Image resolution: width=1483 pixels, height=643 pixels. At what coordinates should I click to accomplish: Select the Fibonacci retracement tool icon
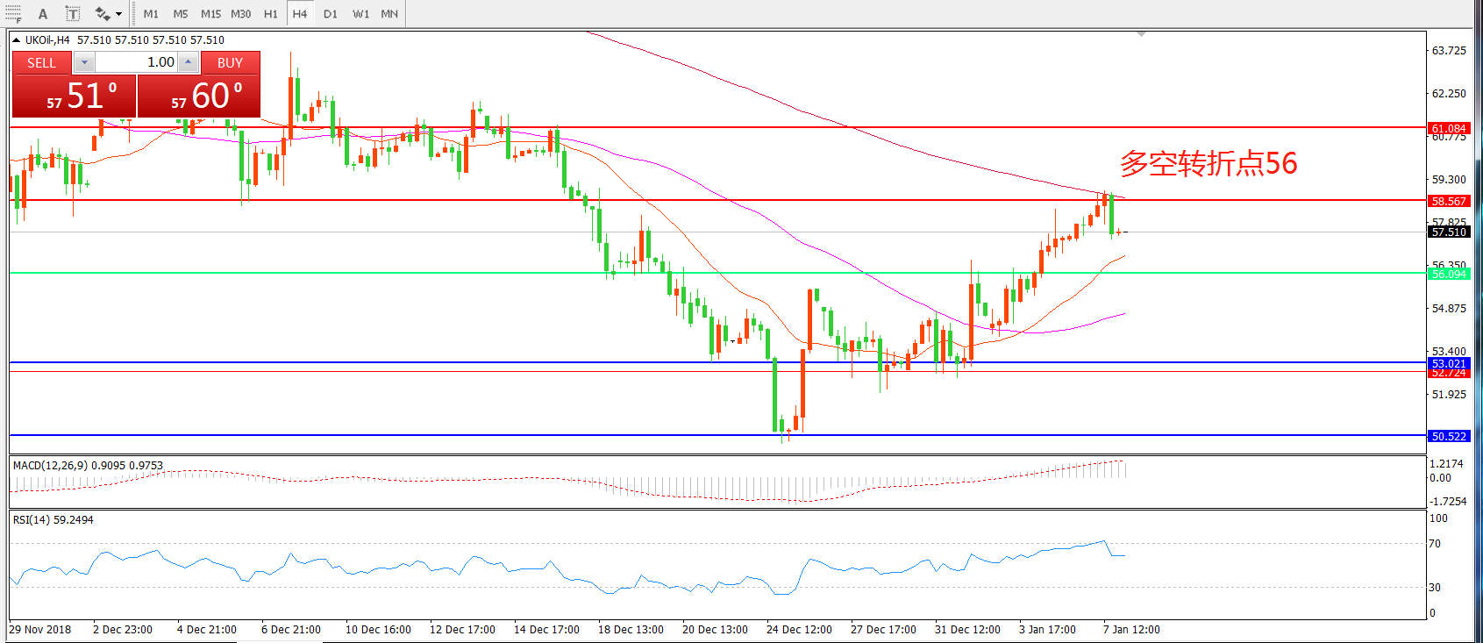pos(13,14)
